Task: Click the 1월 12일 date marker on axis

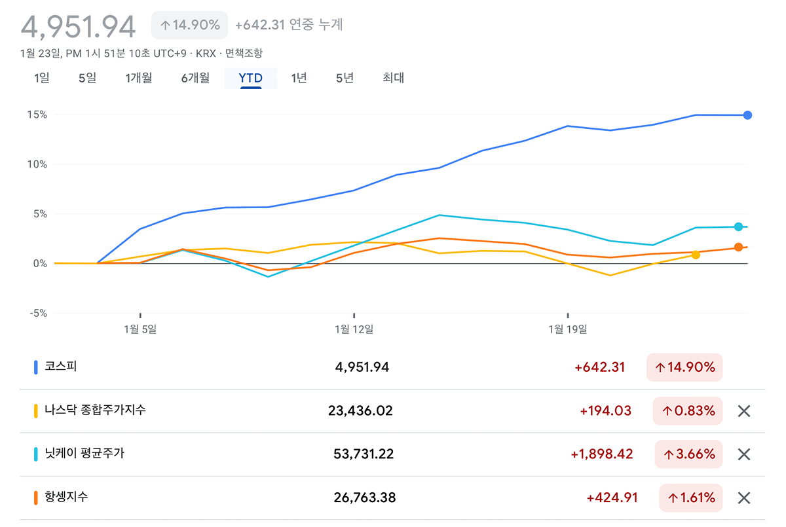Action: 354,329
